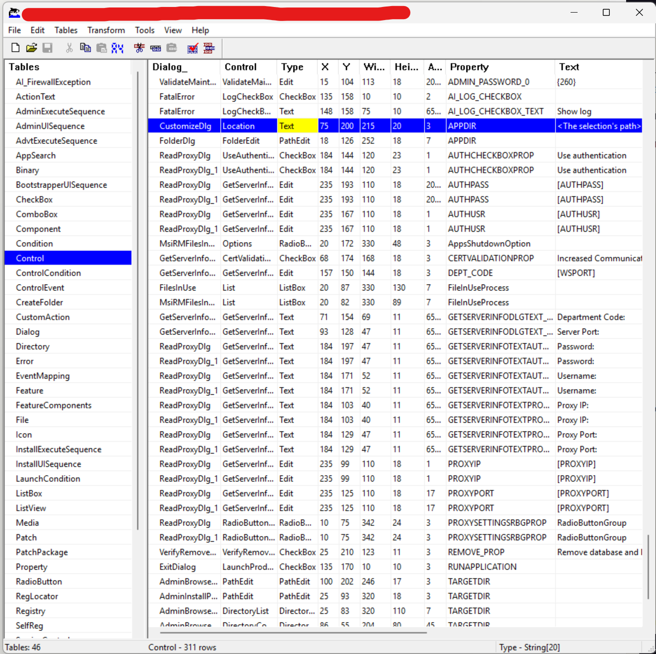The width and height of the screenshot is (656, 654).
Task: Open the Transform menu
Action: point(106,30)
